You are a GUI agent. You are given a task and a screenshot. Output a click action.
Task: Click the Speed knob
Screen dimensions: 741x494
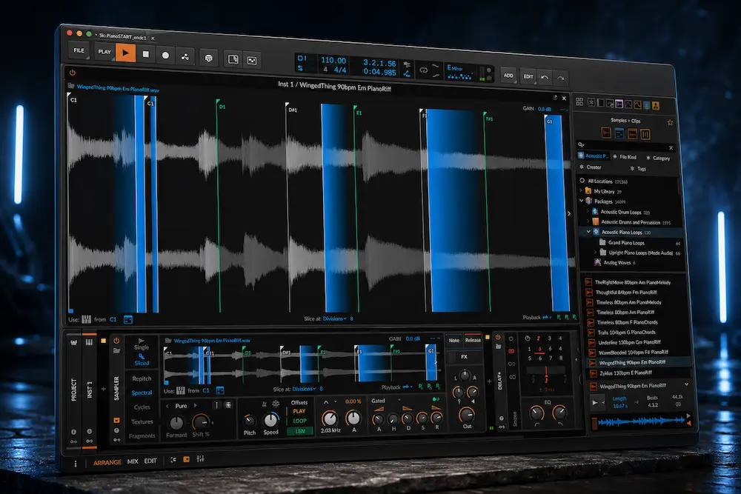point(270,420)
